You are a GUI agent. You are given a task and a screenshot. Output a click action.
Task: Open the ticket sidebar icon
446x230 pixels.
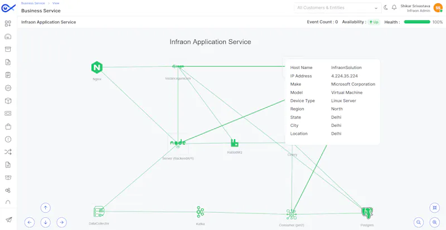click(8, 114)
